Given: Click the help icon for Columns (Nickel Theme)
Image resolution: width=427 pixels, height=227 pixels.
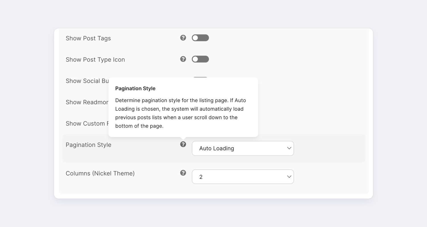Looking at the screenshot, I should tap(183, 173).
